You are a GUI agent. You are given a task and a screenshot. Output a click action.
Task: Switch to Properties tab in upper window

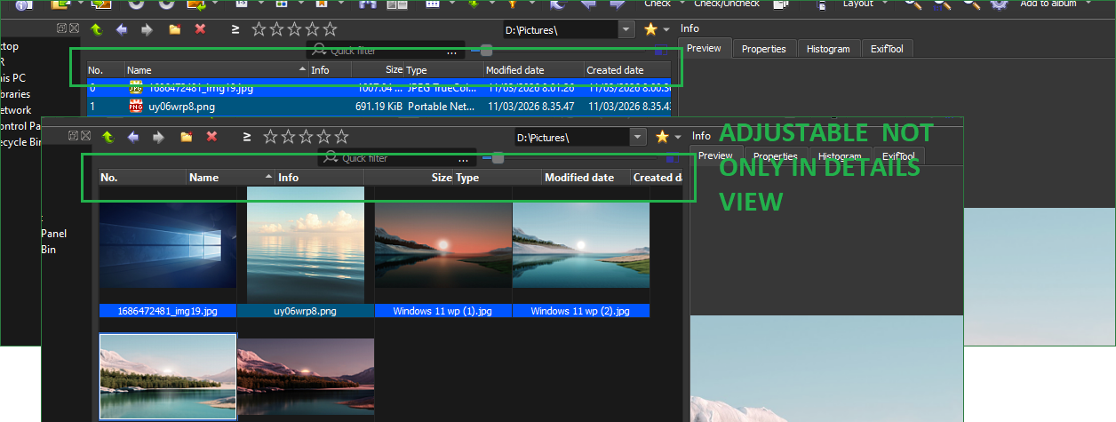pyautogui.click(x=764, y=49)
